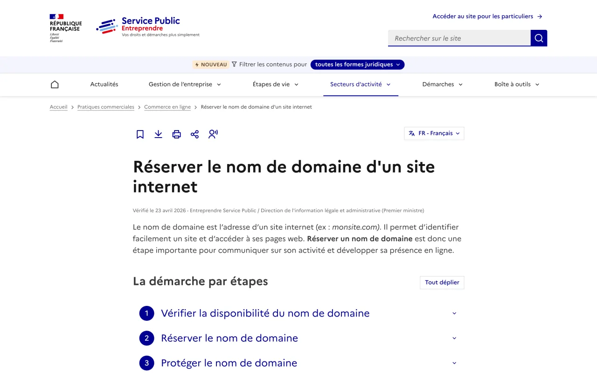Open the 'Gestion de l'entreprise' menu
The width and height of the screenshot is (597, 373).
coord(185,84)
